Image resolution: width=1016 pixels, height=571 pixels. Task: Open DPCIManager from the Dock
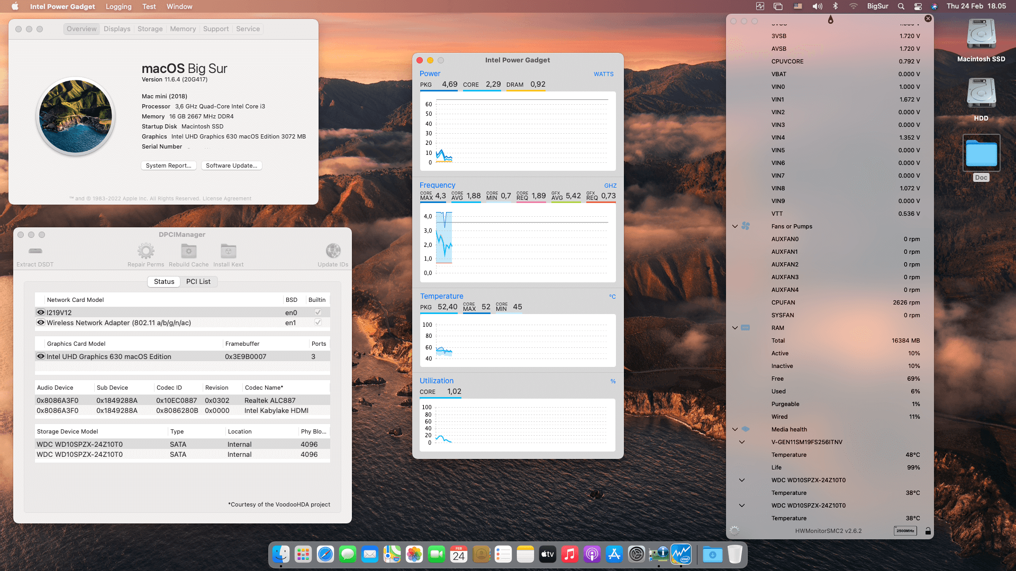pyautogui.click(x=659, y=554)
